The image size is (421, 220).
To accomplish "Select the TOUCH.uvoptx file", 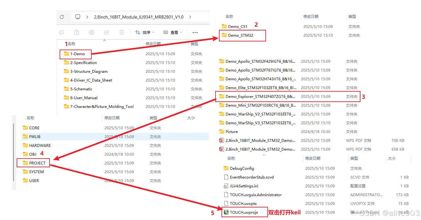I will pyautogui.click(x=240, y=204).
